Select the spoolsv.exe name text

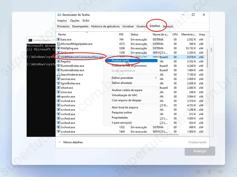point(68,97)
